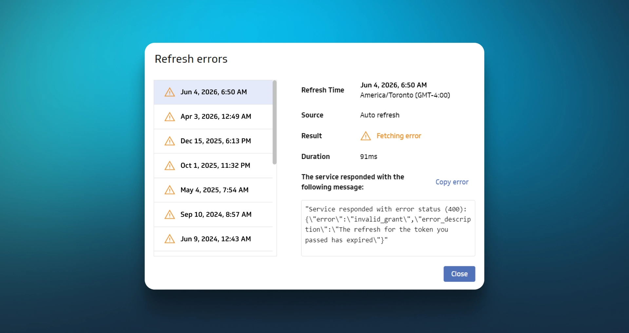Click the Fetching error warning icon
The image size is (629, 333).
(366, 136)
